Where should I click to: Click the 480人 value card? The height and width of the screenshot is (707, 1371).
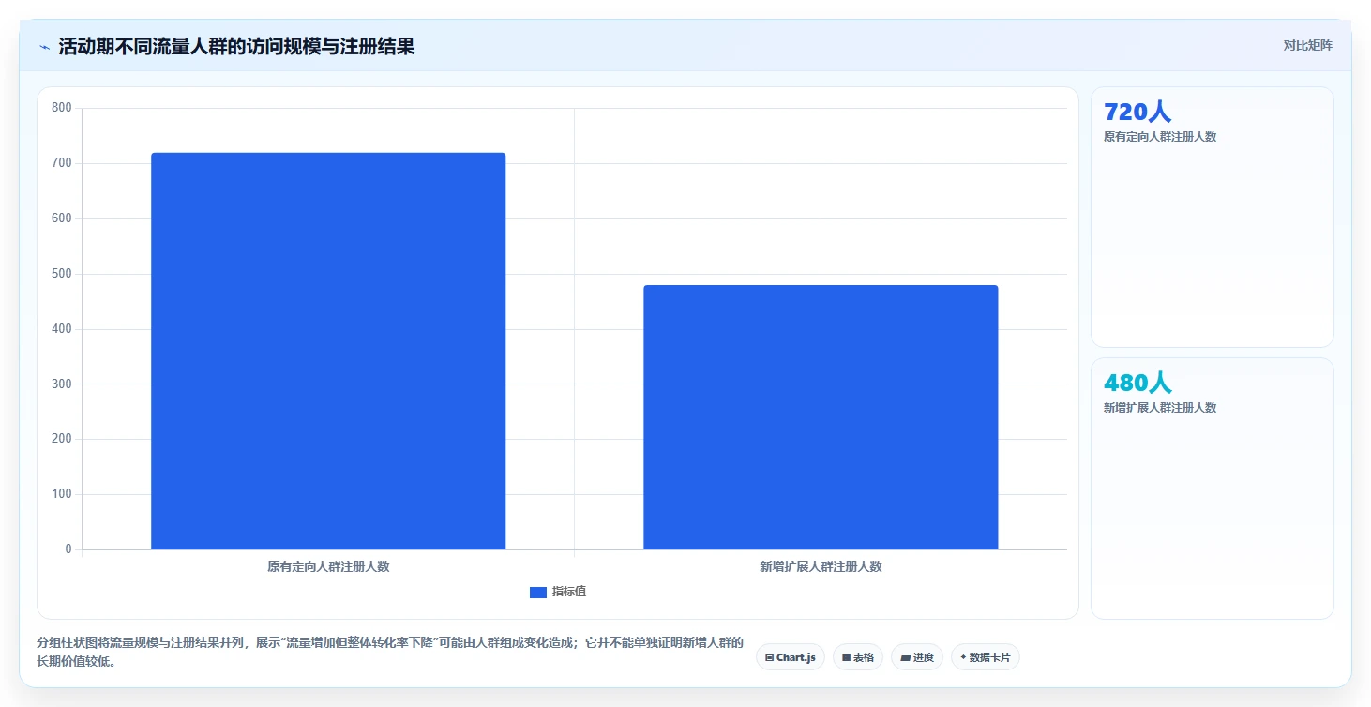(1213, 489)
